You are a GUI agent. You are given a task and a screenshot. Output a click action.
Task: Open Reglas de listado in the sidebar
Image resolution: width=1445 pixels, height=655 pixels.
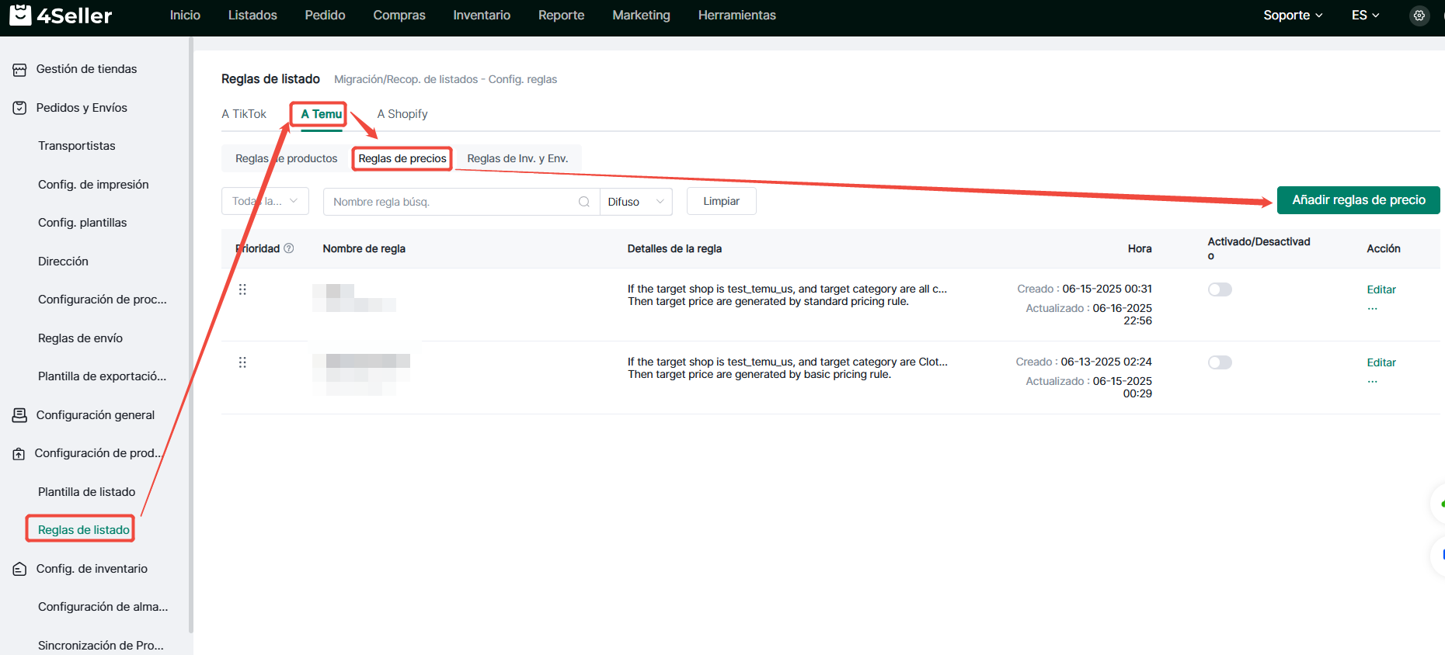click(84, 530)
